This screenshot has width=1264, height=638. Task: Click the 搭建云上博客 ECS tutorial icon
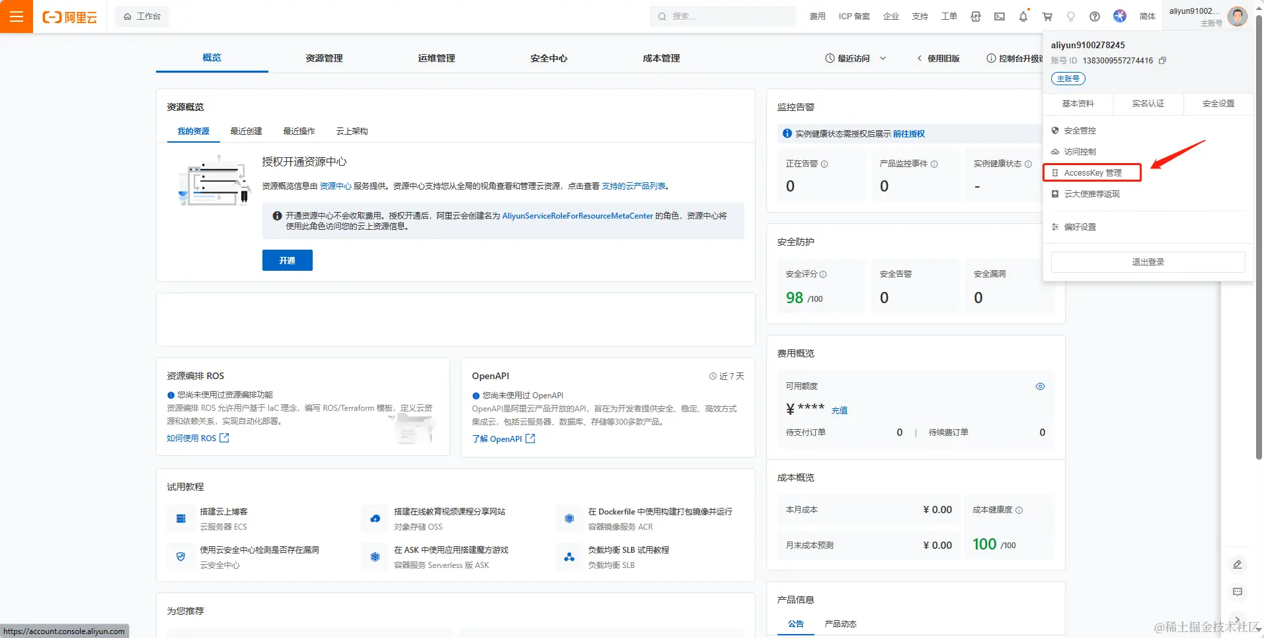[x=180, y=518]
